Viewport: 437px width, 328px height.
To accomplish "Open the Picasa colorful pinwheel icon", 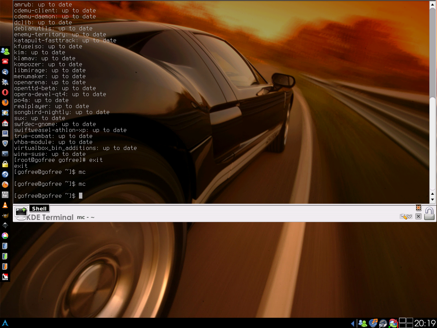I will [5, 236].
